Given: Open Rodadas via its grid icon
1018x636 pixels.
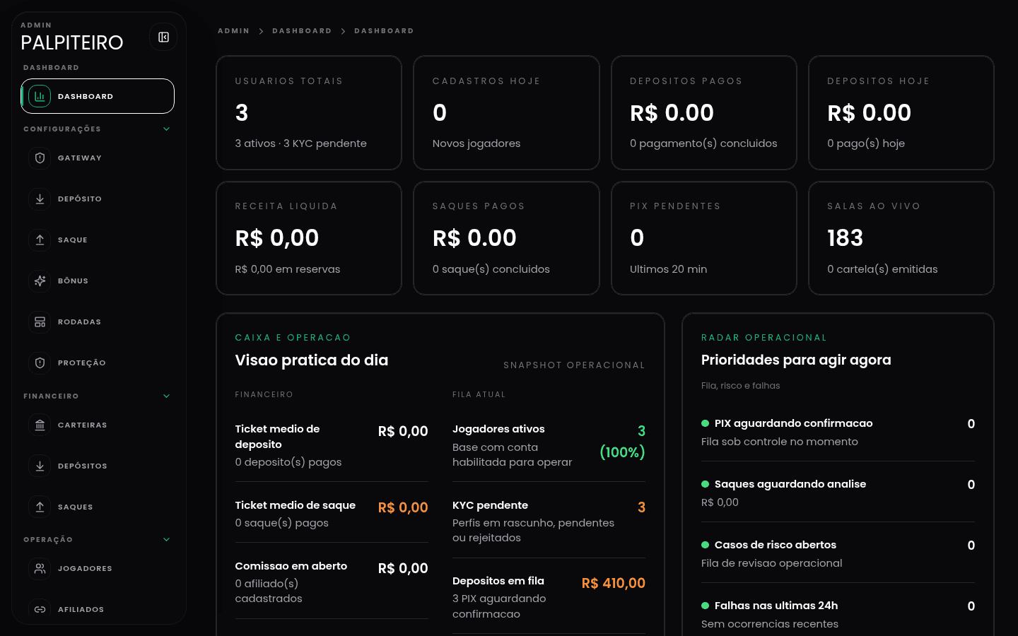Looking at the screenshot, I should click(40, 322).
